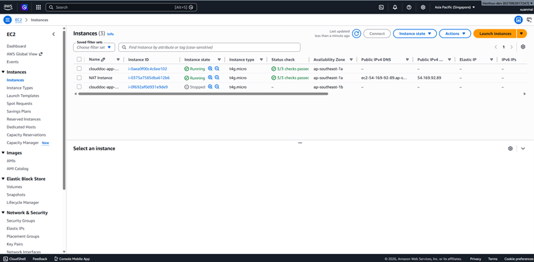Zoom out icon on NAT Instance row
Image resolution: width=534 pixels, height=262 pixels.
click(x=216, y=78)
